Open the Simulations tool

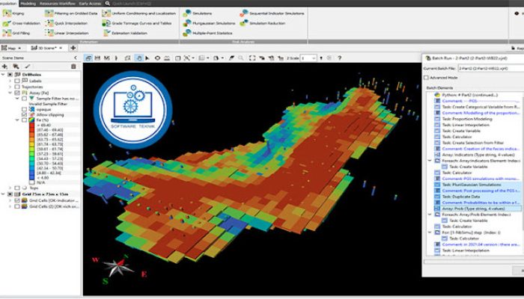tap(197, 13)
